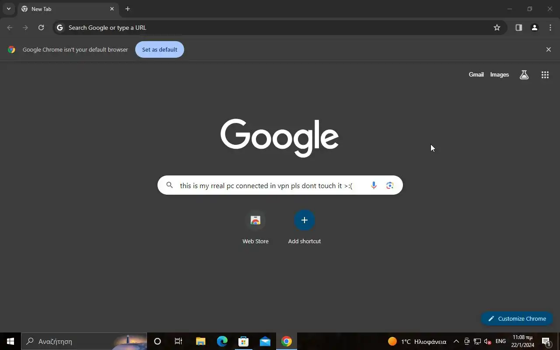Viewport: 560px width, 350px height.
Task: Switch input language ENG indicator
Action: [x=501, y=341]
